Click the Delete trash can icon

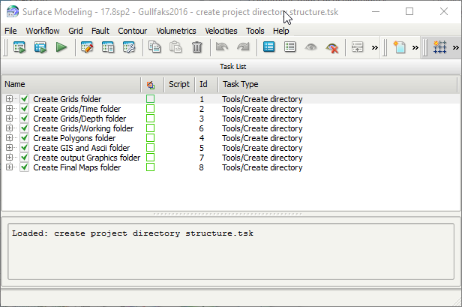(196, 48)
